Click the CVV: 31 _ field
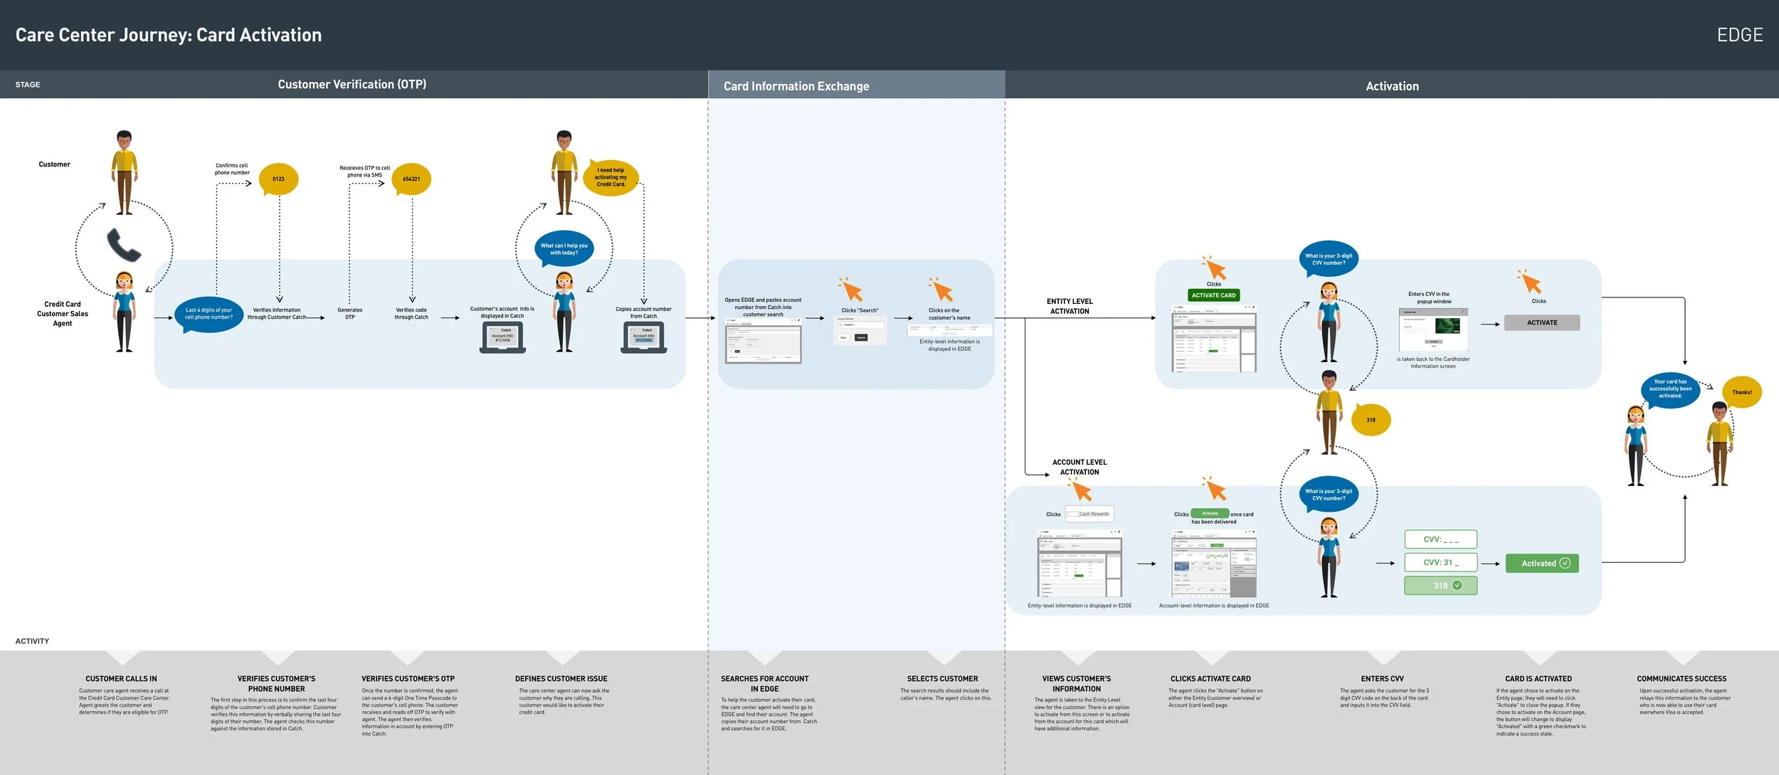Screen dimensions: 1779x775 tap(1440, 562)
